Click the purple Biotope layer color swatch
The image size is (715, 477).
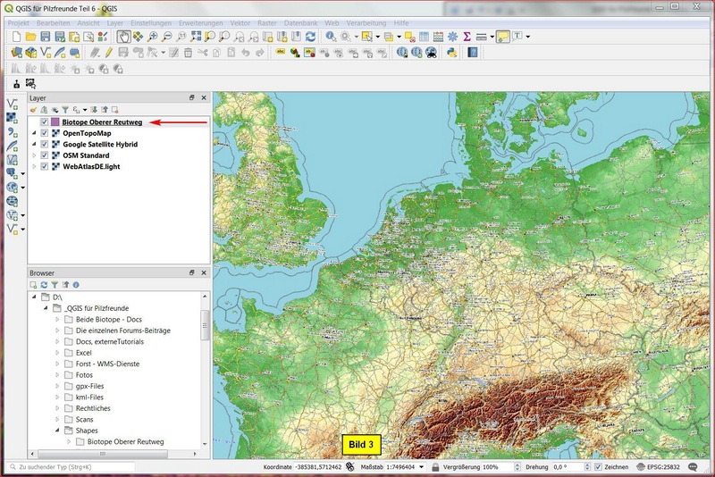55,121
